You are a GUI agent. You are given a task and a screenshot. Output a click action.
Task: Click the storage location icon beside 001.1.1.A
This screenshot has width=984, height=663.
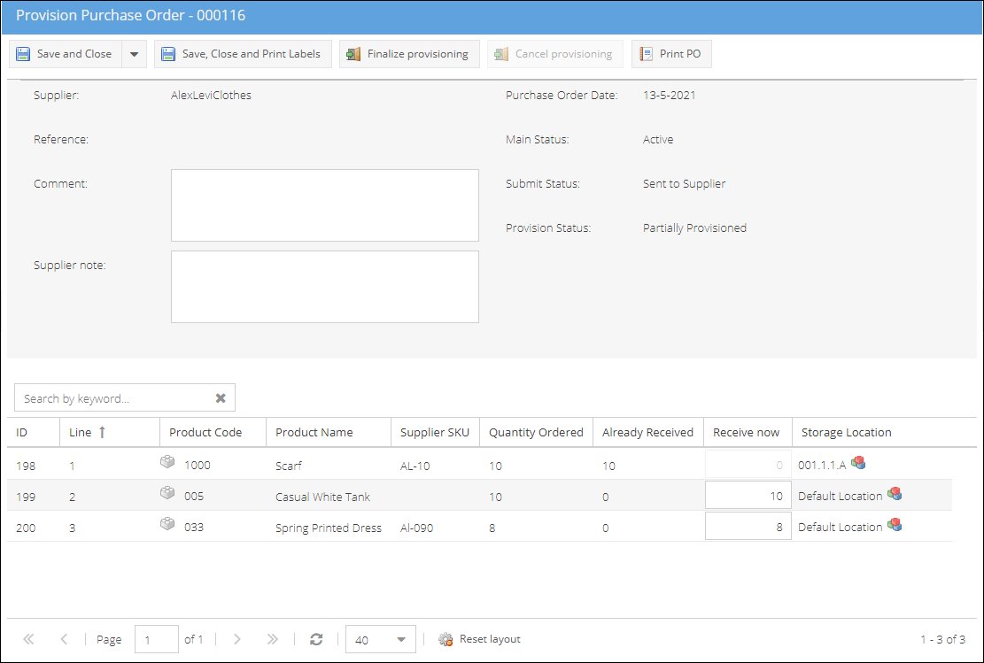(858, 463)
